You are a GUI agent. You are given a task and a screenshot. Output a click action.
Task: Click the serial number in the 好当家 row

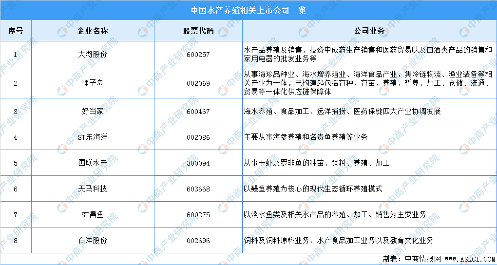point(16,112)
